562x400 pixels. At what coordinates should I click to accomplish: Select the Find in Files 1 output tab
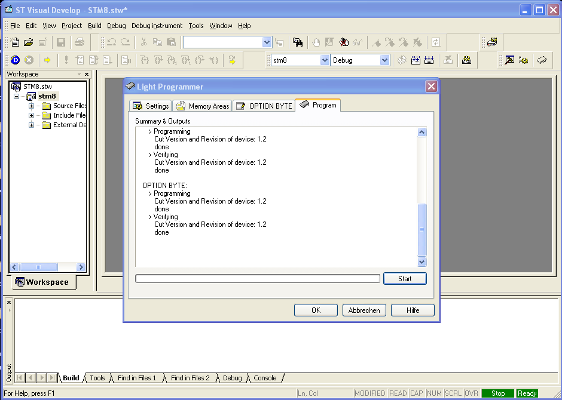(x=136, y=378)
